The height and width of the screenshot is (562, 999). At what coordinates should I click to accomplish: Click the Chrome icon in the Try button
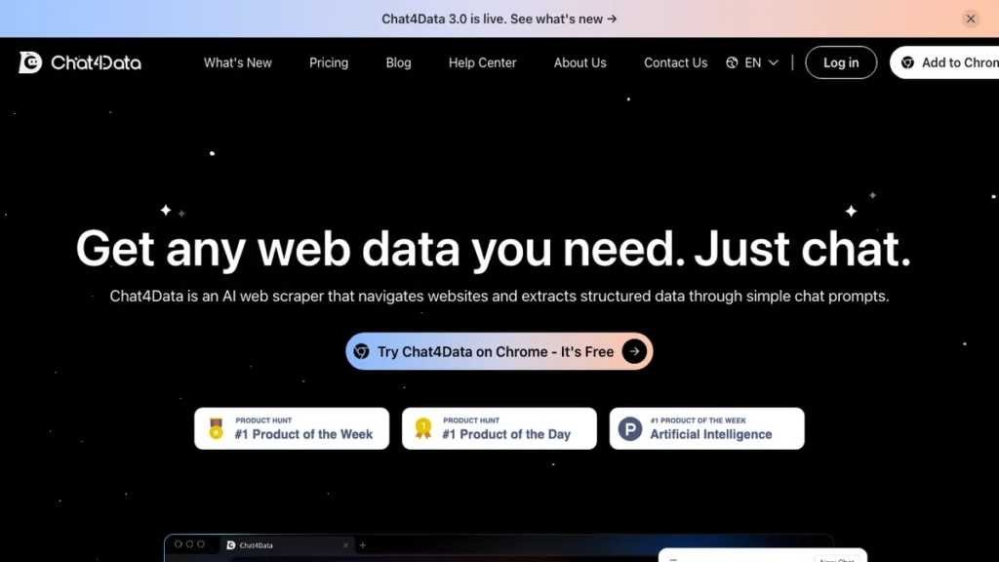click(361, 351)
